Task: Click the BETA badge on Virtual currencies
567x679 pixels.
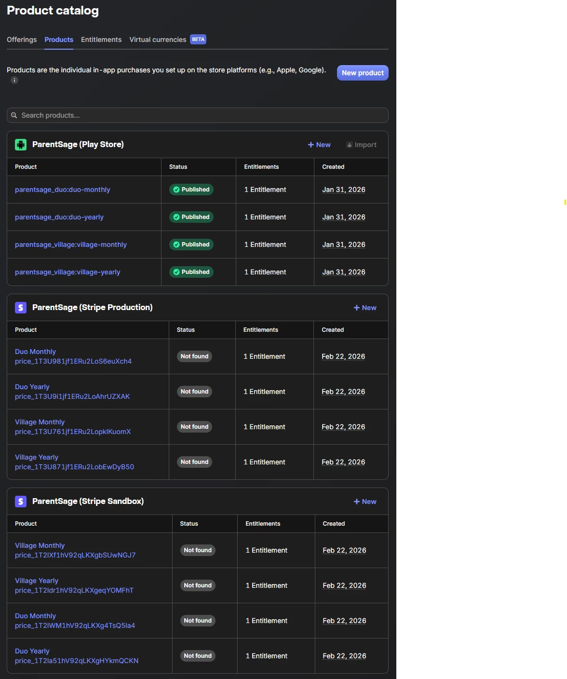Action: (x=198, y=40)
